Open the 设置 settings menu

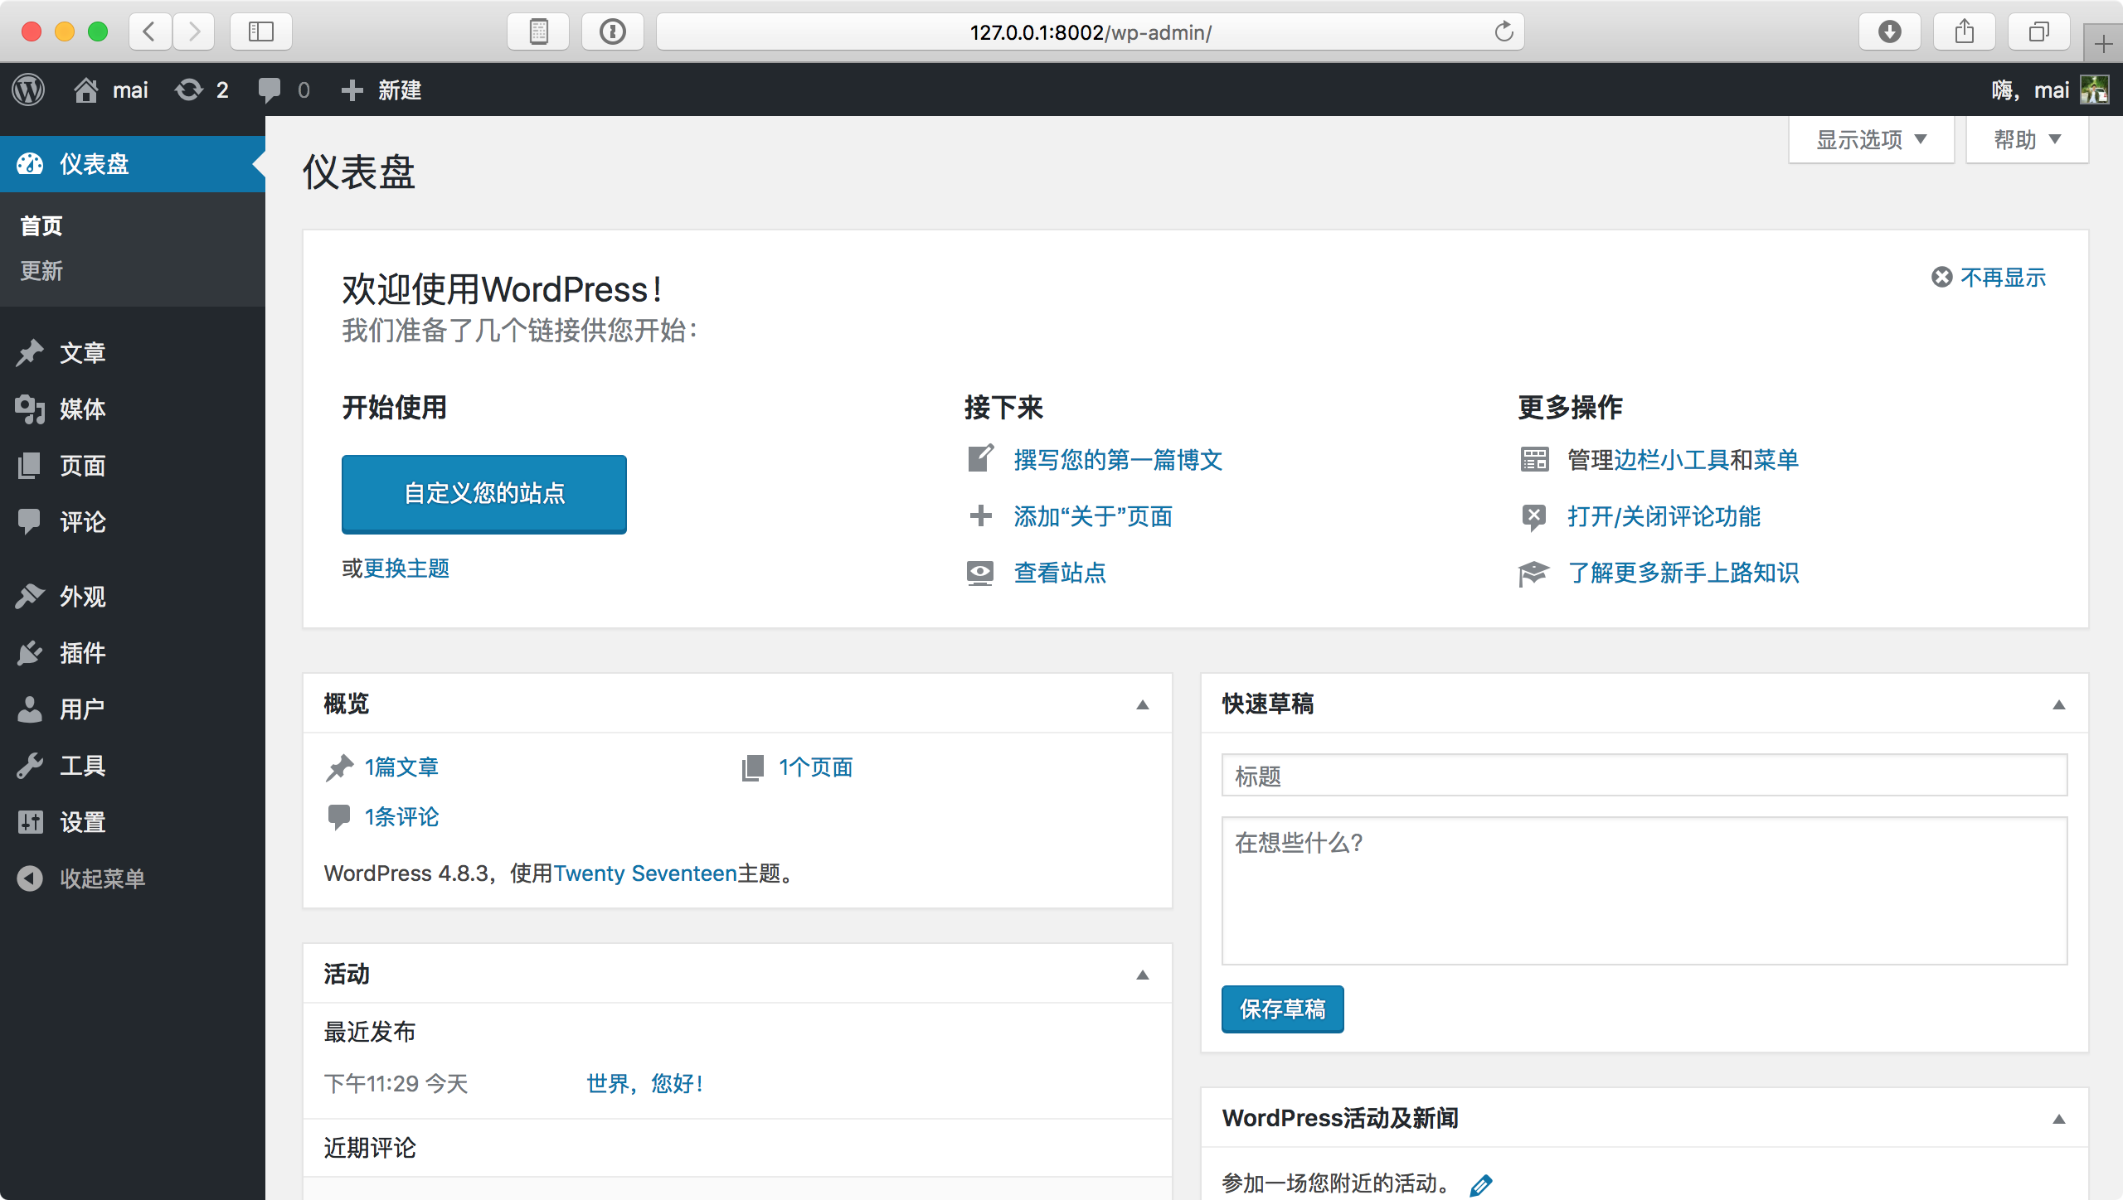[x=81, y=822]
